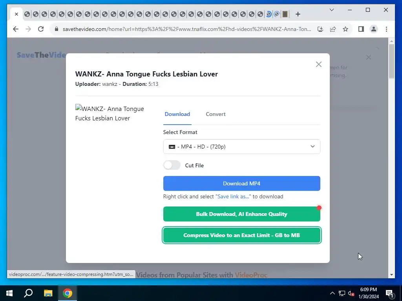Open the notification center icon

pyautogui.click(x=389, y=293)
